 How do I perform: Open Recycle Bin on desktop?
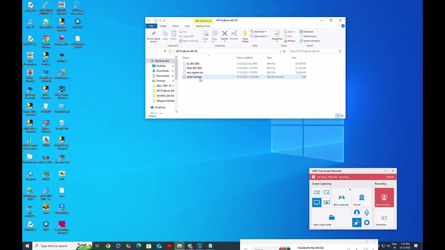pos(62,125)
